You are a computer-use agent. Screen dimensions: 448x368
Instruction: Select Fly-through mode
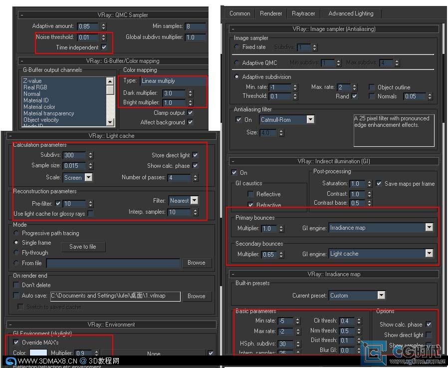(x=16, y=253)
